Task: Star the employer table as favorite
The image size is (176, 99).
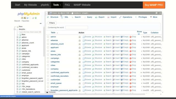Action: coord(79,87)
